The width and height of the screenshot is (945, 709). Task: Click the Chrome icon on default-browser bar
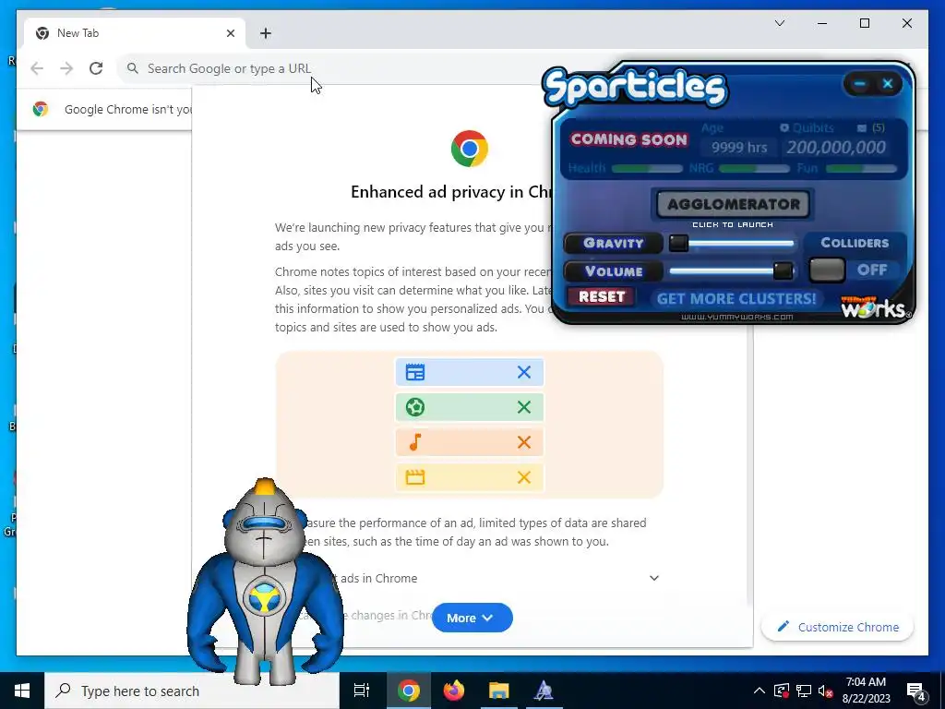click(41, 109)
